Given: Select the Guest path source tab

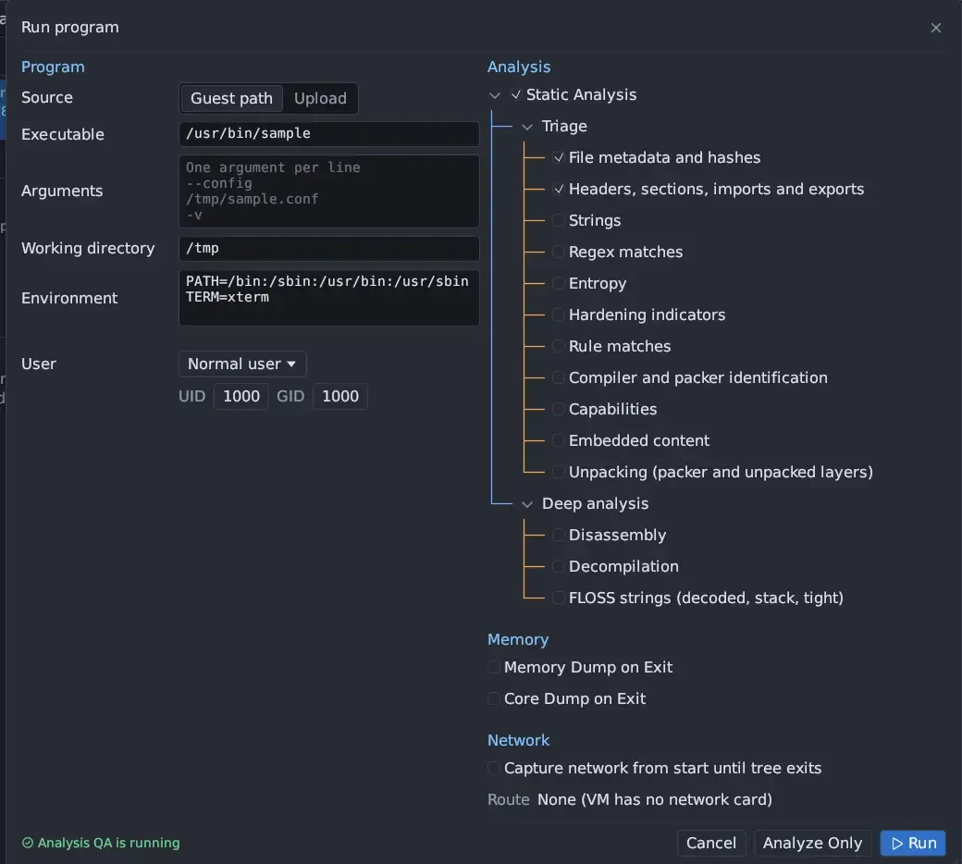Looking at the screenshot, I should (x=231, y=98).
